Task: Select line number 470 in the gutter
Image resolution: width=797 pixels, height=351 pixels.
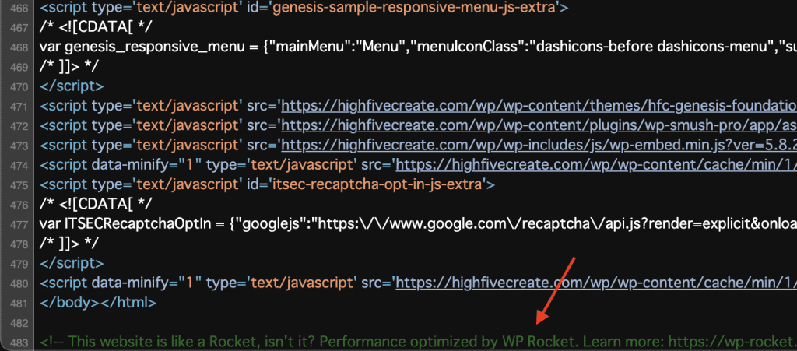Action: click(x=19, y=87)
